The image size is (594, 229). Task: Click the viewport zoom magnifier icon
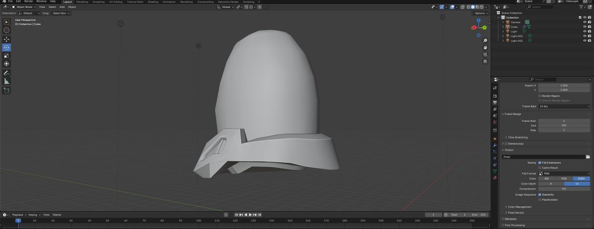(x=486, y=41)
